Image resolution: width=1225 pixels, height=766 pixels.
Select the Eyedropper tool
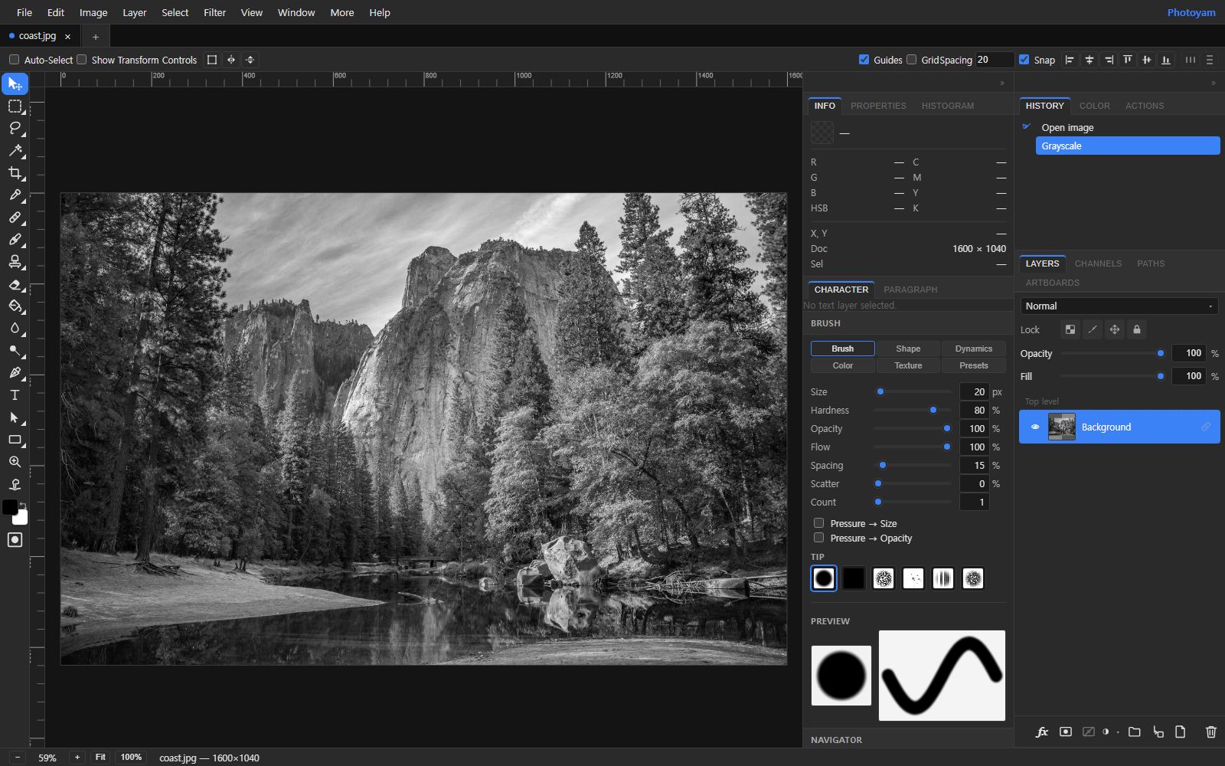click(x=15, y=195)
